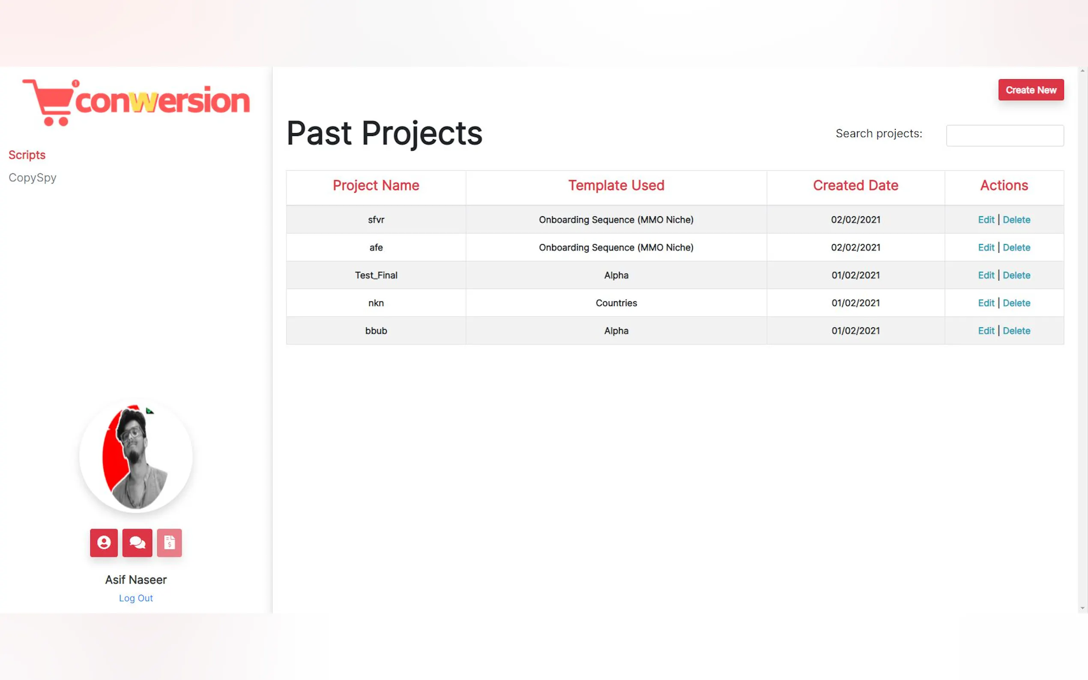This screenshot has height=680, width=1088.
Task: Sort by Project Name column header
Action: 376,185
